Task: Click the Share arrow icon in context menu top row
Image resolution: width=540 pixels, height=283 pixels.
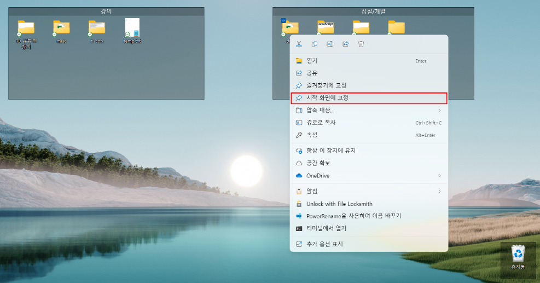Action: click(345, 44)
